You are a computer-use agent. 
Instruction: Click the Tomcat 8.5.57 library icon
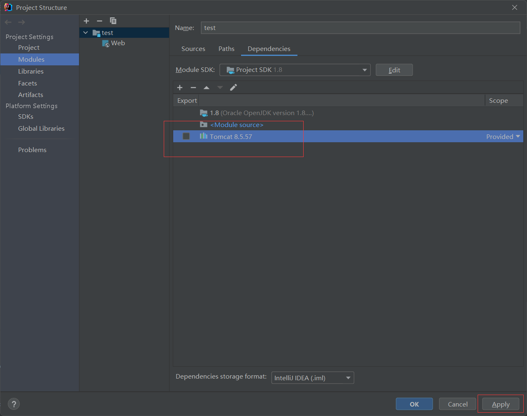[x=204, y=136]
